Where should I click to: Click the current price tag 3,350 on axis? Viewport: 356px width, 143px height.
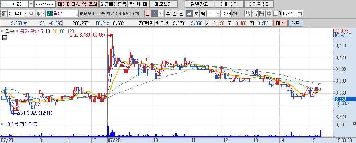[x=345, y=99]
